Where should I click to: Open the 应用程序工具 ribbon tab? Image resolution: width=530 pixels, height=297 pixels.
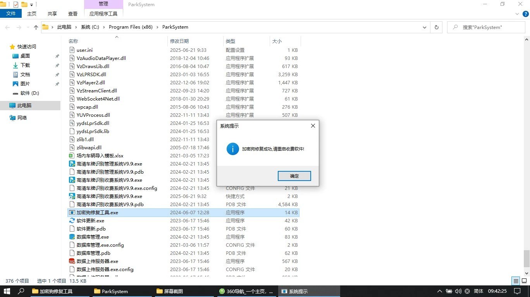click(x=103, y=14)
